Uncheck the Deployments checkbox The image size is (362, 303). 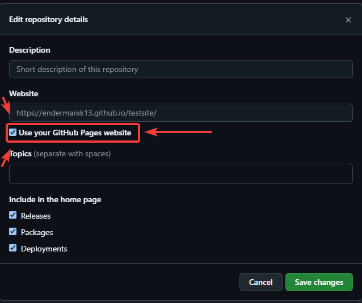click(12, 248)
